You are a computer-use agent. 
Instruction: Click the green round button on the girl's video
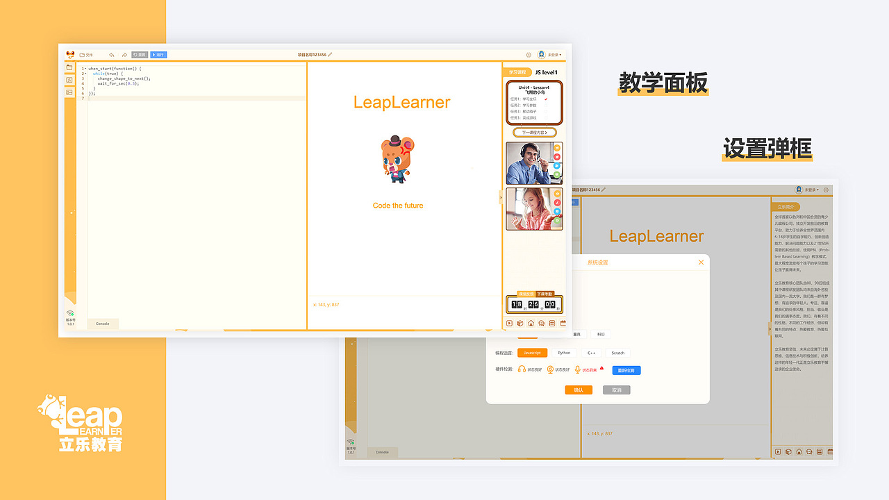point(557,221)
